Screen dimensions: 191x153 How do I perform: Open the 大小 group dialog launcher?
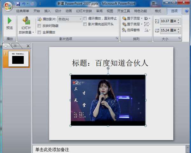pos(180,38)
